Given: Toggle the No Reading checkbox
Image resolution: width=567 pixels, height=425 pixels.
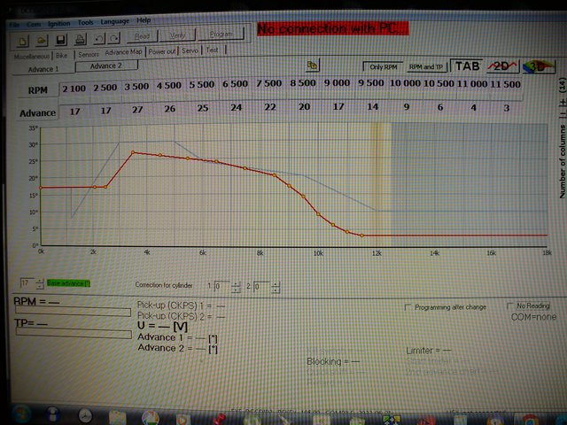Looking at the screenshot, I should coord(510,305).
